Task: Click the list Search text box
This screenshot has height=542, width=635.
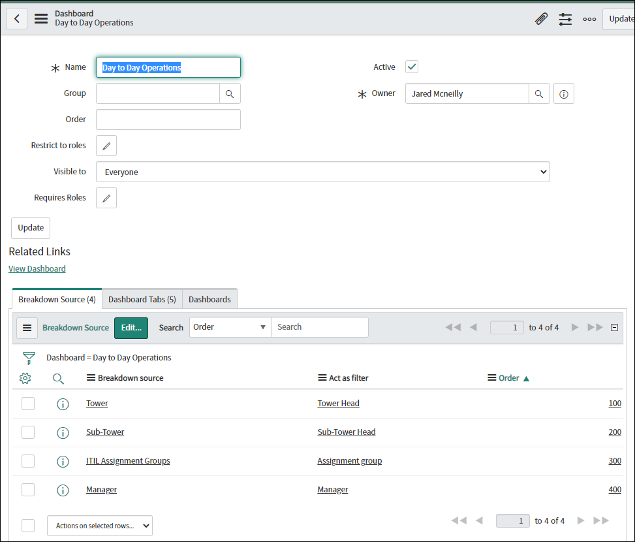Action: click(x=320, y=327)
